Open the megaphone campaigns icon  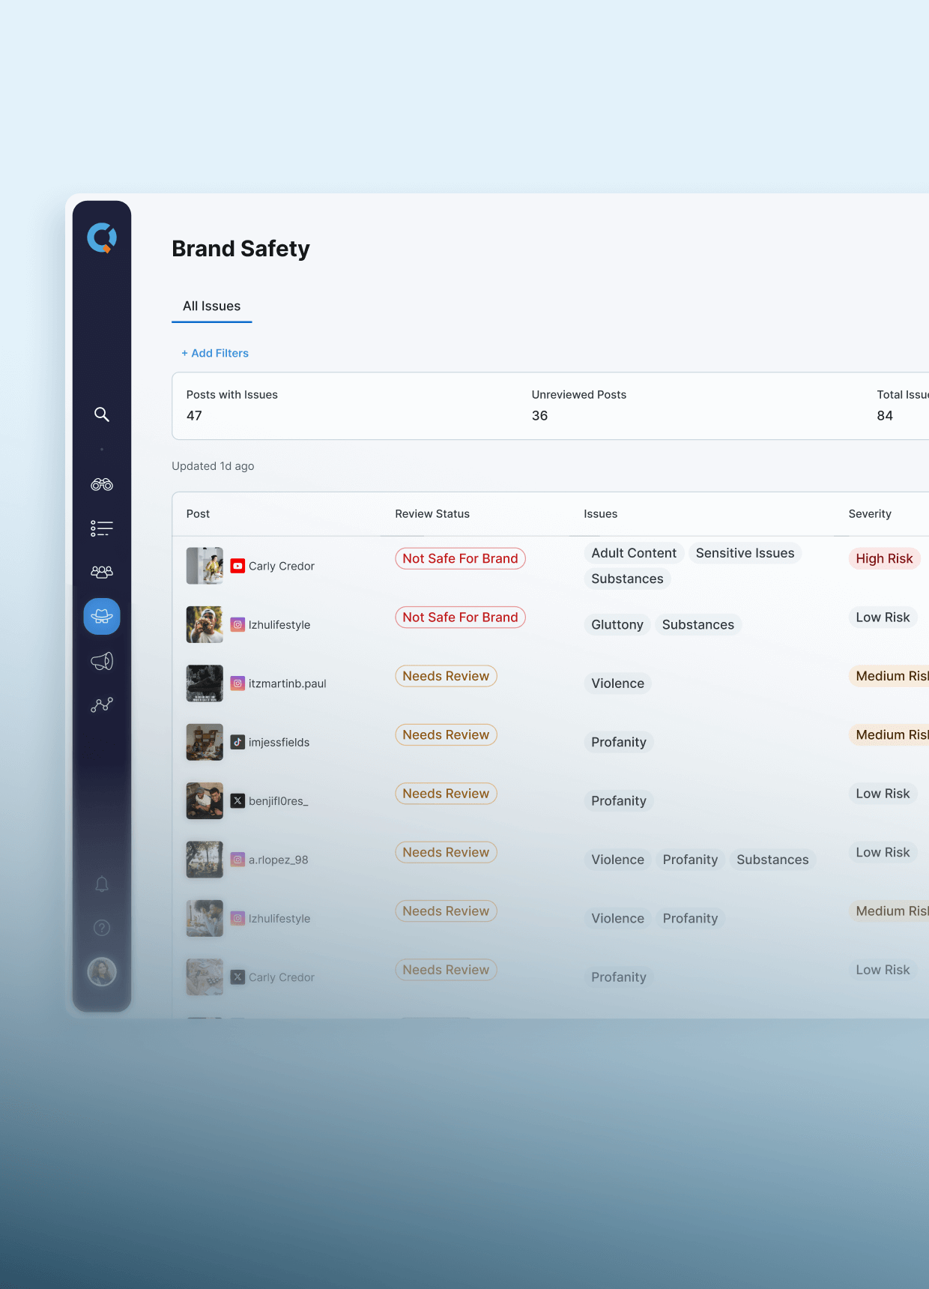(x=102, y=661)
